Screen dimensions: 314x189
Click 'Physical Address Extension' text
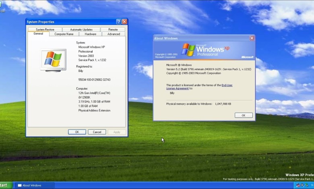coord(94,111)
